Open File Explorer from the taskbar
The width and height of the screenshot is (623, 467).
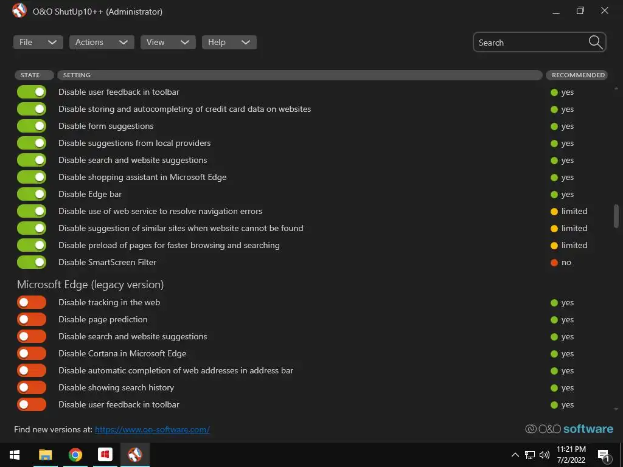[x=45, y=455]
